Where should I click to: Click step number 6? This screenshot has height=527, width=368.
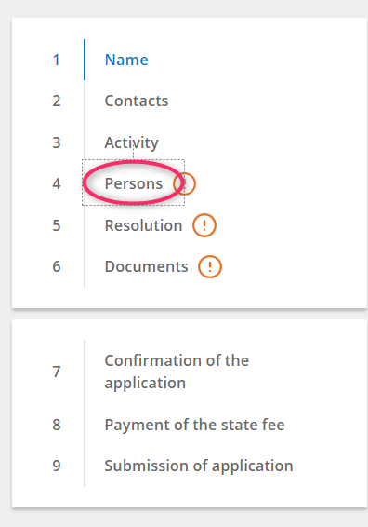(x=57, y=266)
